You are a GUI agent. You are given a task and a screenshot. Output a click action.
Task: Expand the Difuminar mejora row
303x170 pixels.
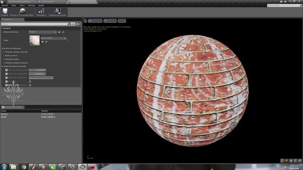coord(4,59)
